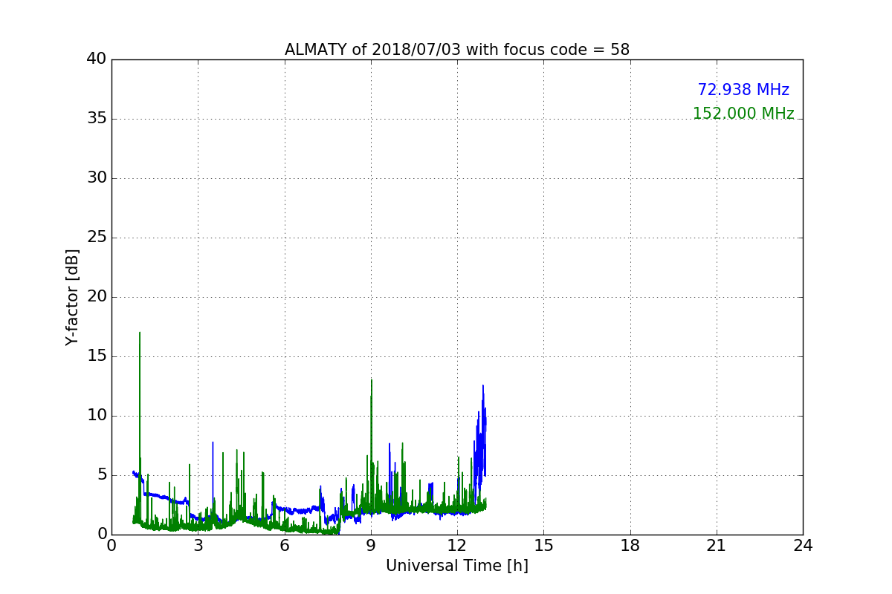Click the y-axis tick label '5'
The height and width of the screenshot is (594, 892).
(x=102, y=475)
